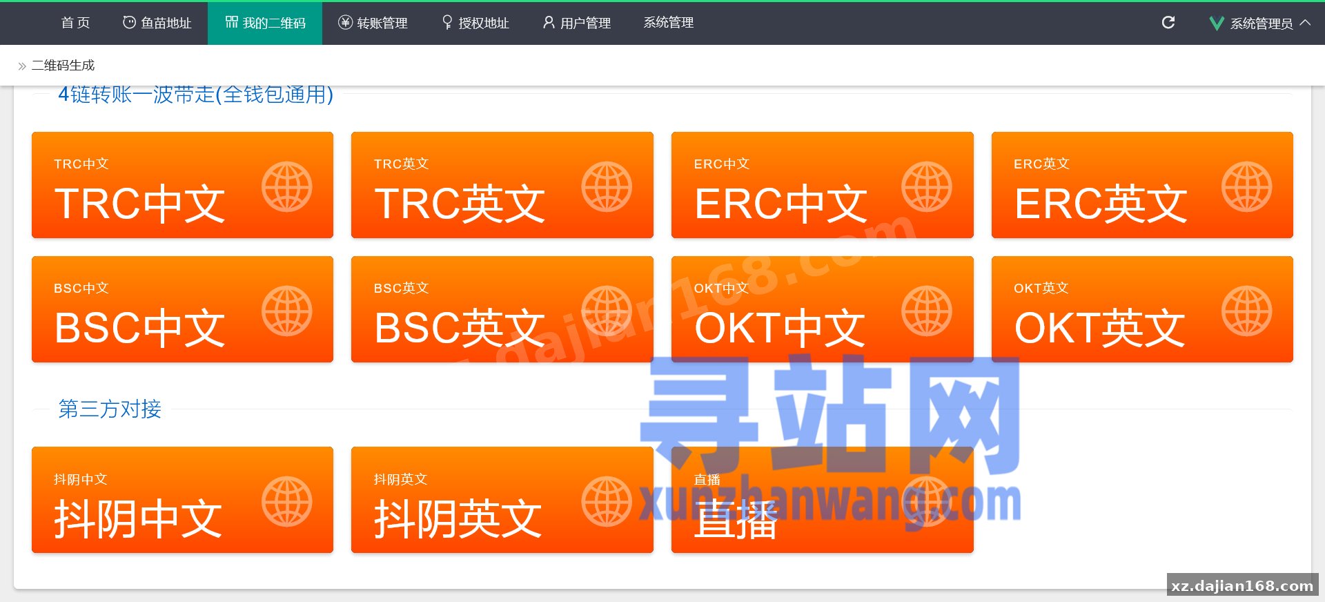Click the globe icon on ERC中文 card
Screen dimensions: 1325x602
[927, 187]
